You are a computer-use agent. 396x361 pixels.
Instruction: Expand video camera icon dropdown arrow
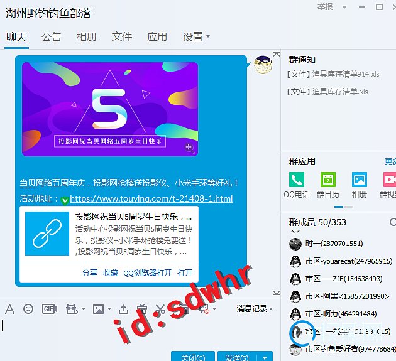tap(84, 309)
